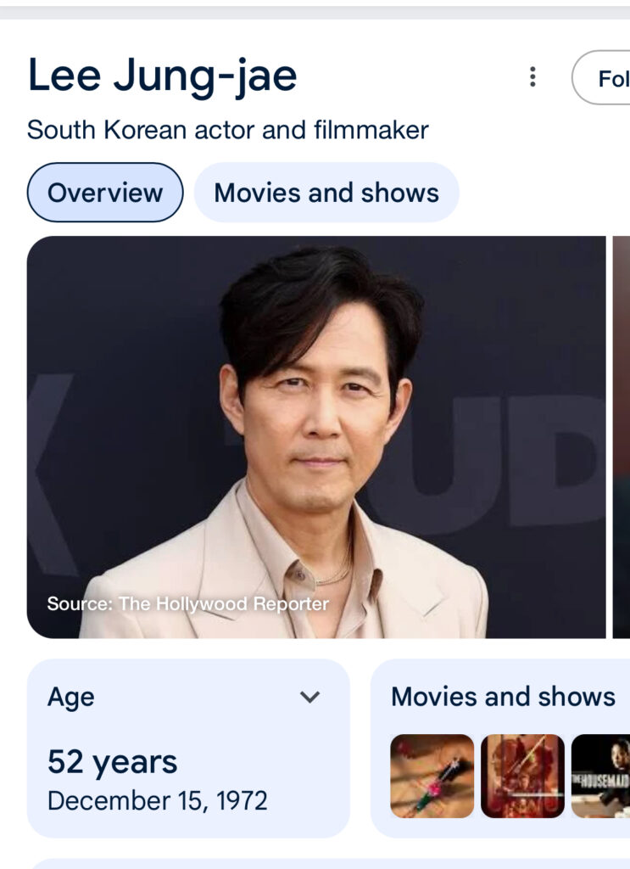Click the 52 years age value

coord(113,761)
